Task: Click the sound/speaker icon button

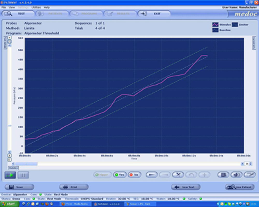Action: point(236,175)
